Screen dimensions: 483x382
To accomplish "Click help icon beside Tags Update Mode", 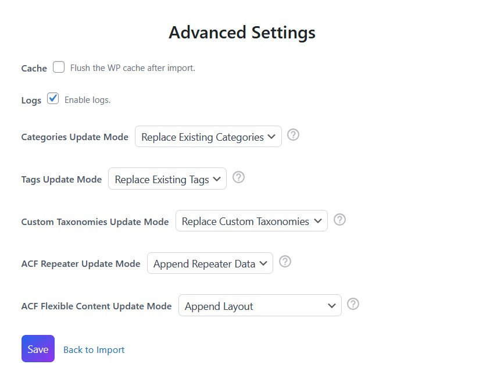I will (238, 177).
